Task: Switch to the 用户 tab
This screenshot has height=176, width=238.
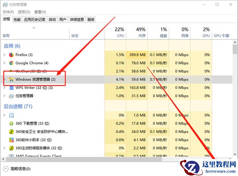Action: [x=63, y=19]
